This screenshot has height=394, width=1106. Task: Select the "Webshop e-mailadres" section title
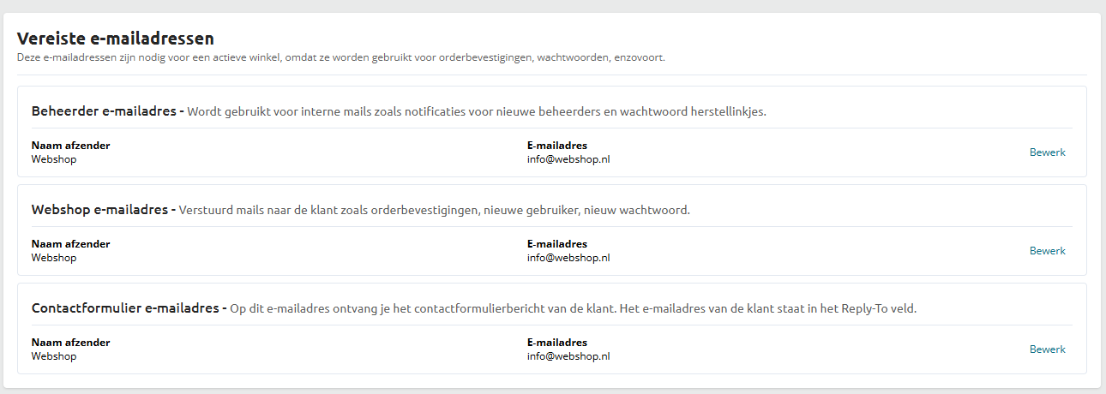tap(99, 210)
